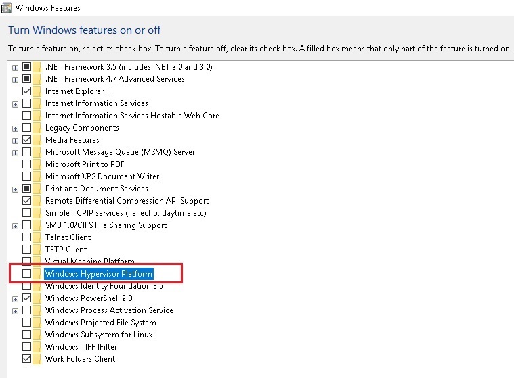Expand SMB 1.0/CIFS File Sharing Support node
This screenshot has width=514, height=378.
15,226
